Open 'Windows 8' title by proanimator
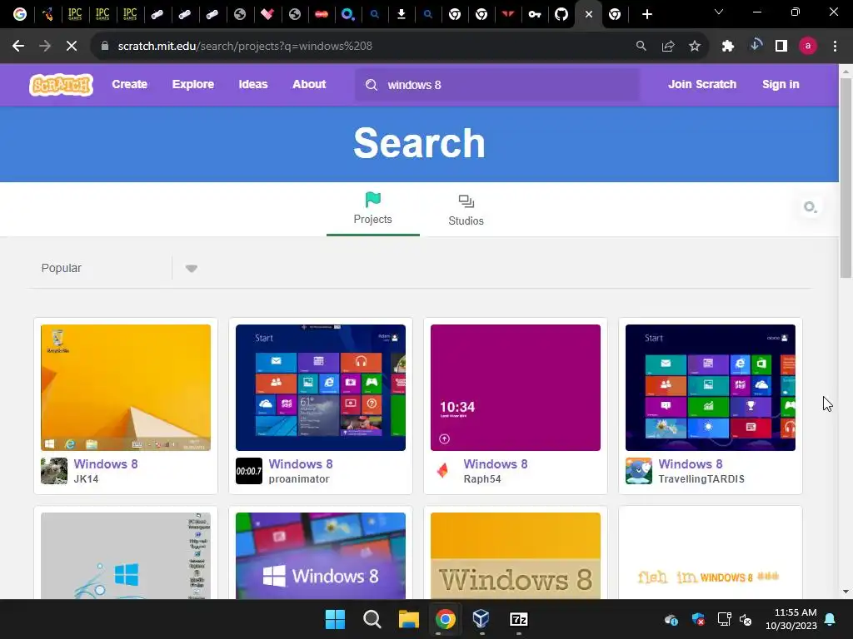This screenshot has width=853, height=639. tap(301, 464)
